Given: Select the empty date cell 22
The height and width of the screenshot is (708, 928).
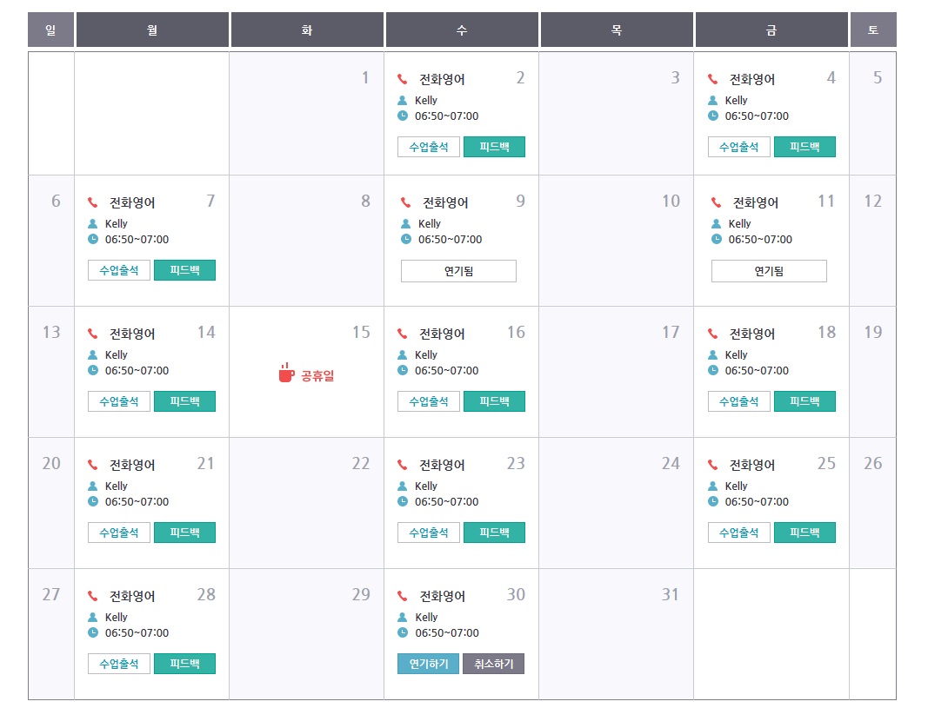Looking at the screenshot, I should click(x=306, y=502).
